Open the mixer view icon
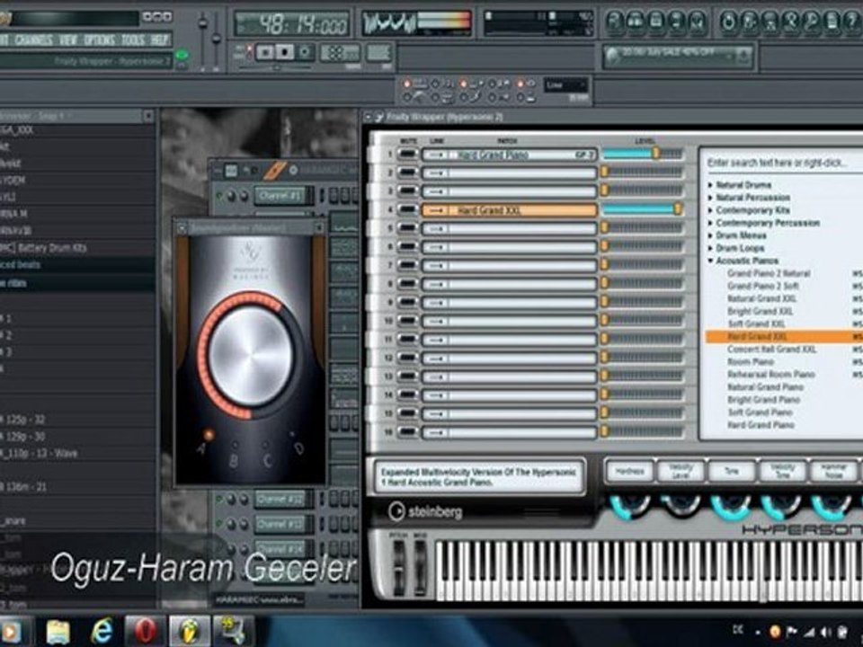Image resolution: width=863 pixels, height=647 pixels. coord(698,22)
